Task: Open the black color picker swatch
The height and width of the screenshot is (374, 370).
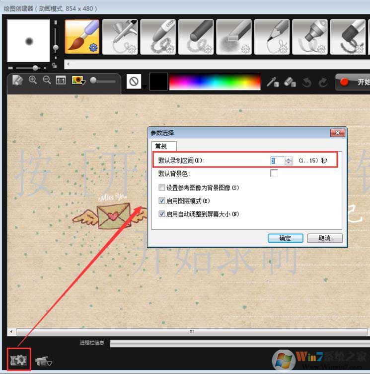Action: pos(158,82)
